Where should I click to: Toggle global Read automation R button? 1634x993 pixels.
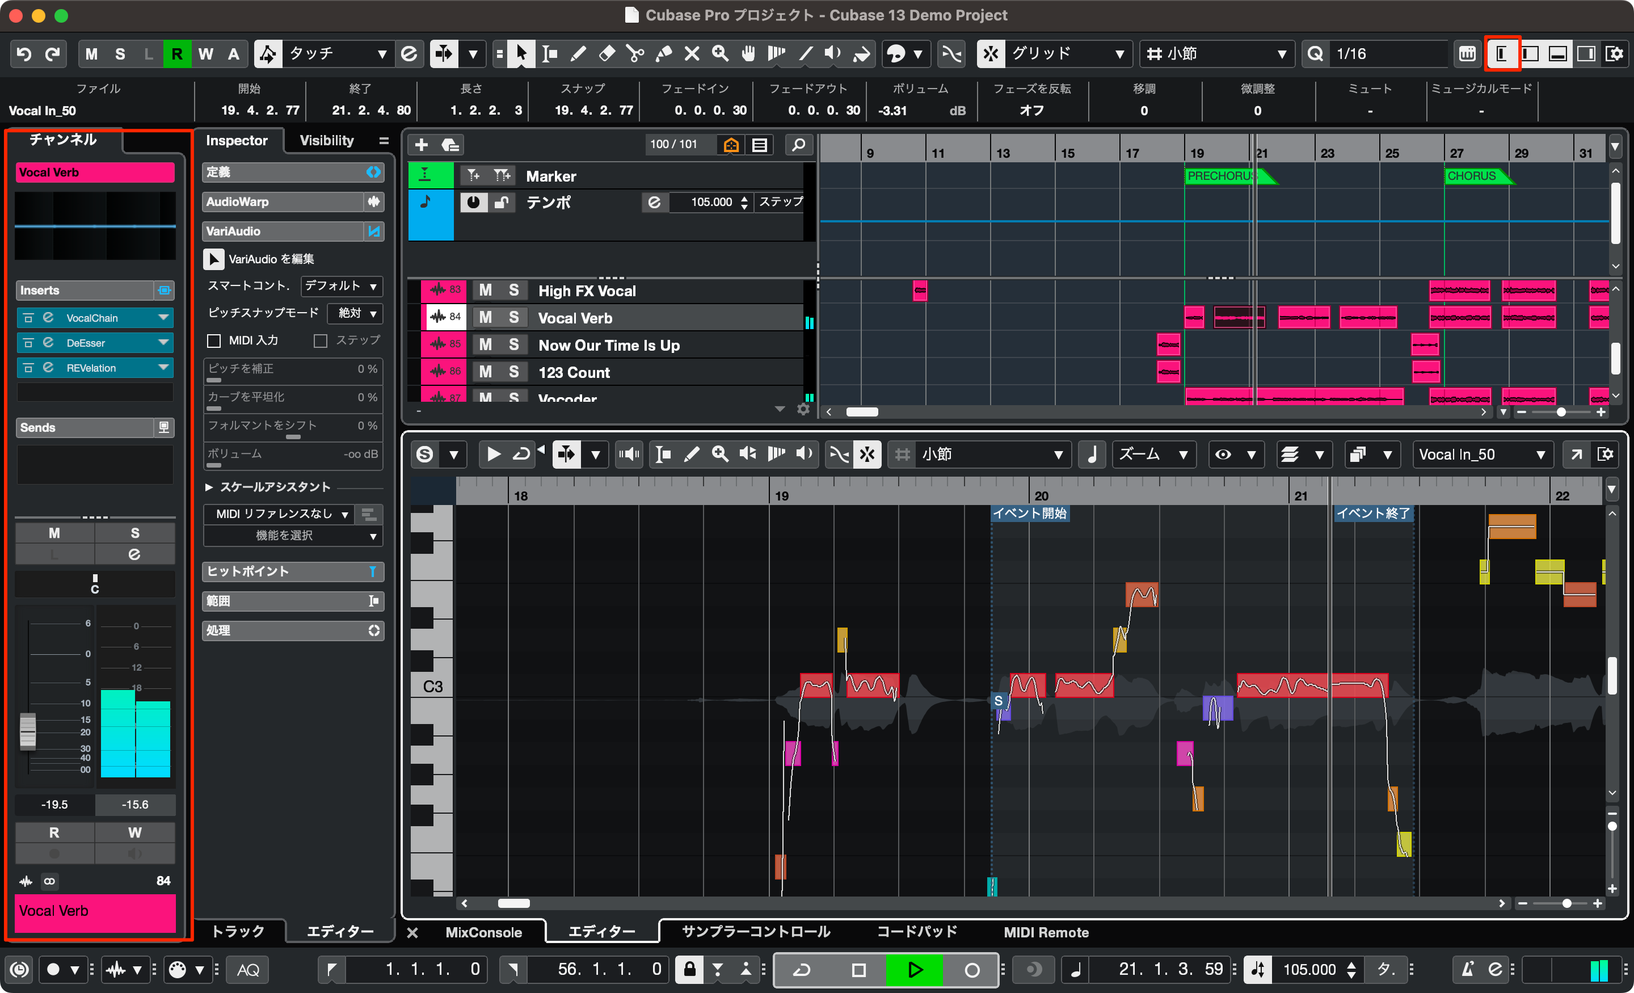tap(176, 54)
